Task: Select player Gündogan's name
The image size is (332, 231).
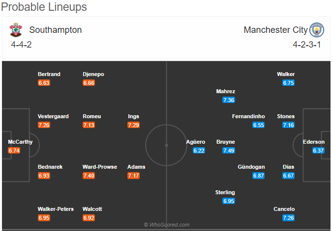Action: (x=251, y=167)
